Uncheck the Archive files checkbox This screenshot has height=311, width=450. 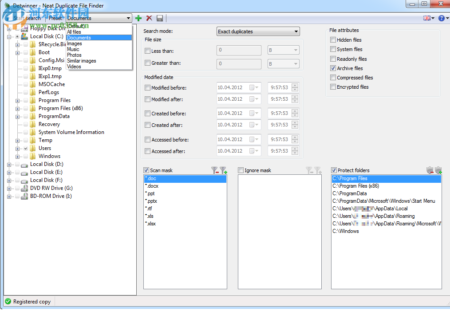[333, 68]
